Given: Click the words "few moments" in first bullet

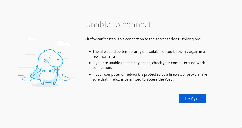Looking at the screenshot, I should click(x=104, y=56).
